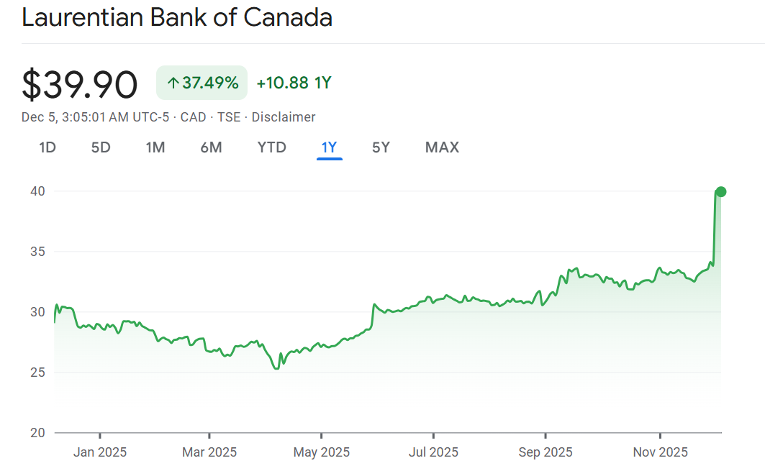This screenshot has height=471, width=765.
Task: Select the YTD tab
Action: pyautogui.click(x=272, y=148)
